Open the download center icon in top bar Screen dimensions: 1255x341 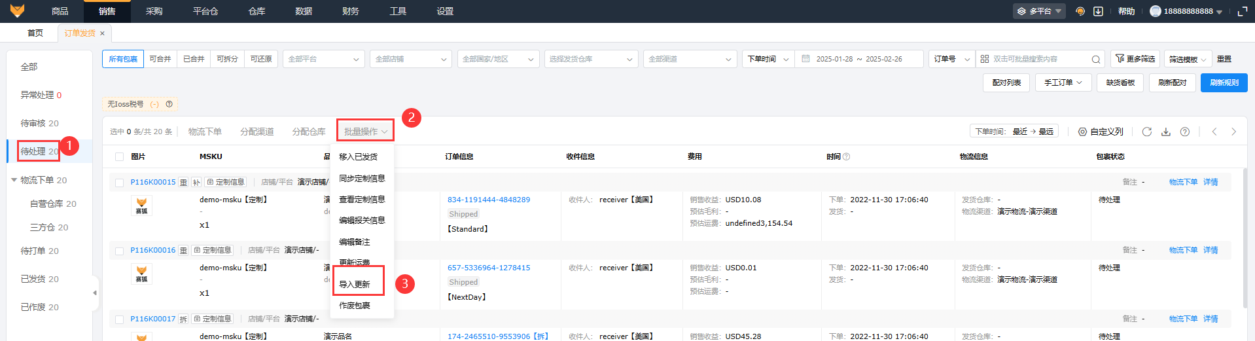(1099, 11)
